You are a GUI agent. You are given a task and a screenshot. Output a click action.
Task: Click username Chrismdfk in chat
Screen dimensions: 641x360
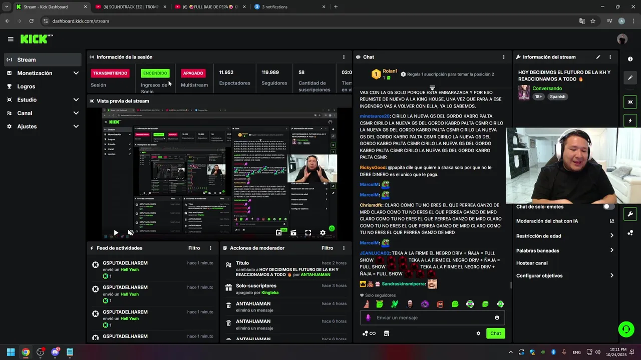click(x=371, y=205)
